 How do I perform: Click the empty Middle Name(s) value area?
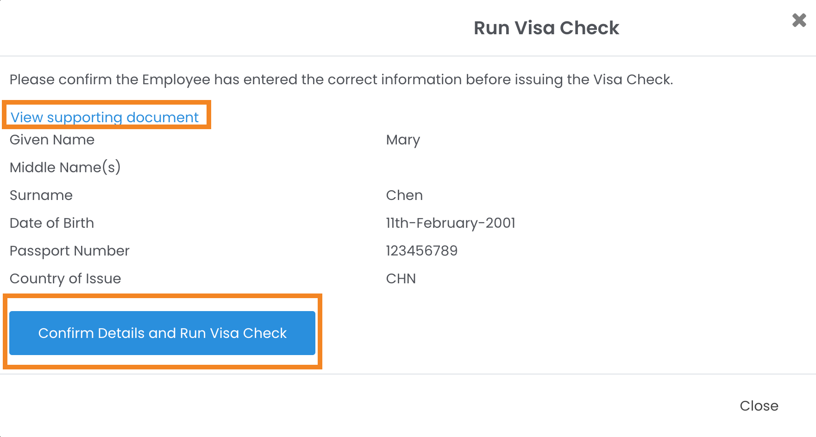coord(417,168)
